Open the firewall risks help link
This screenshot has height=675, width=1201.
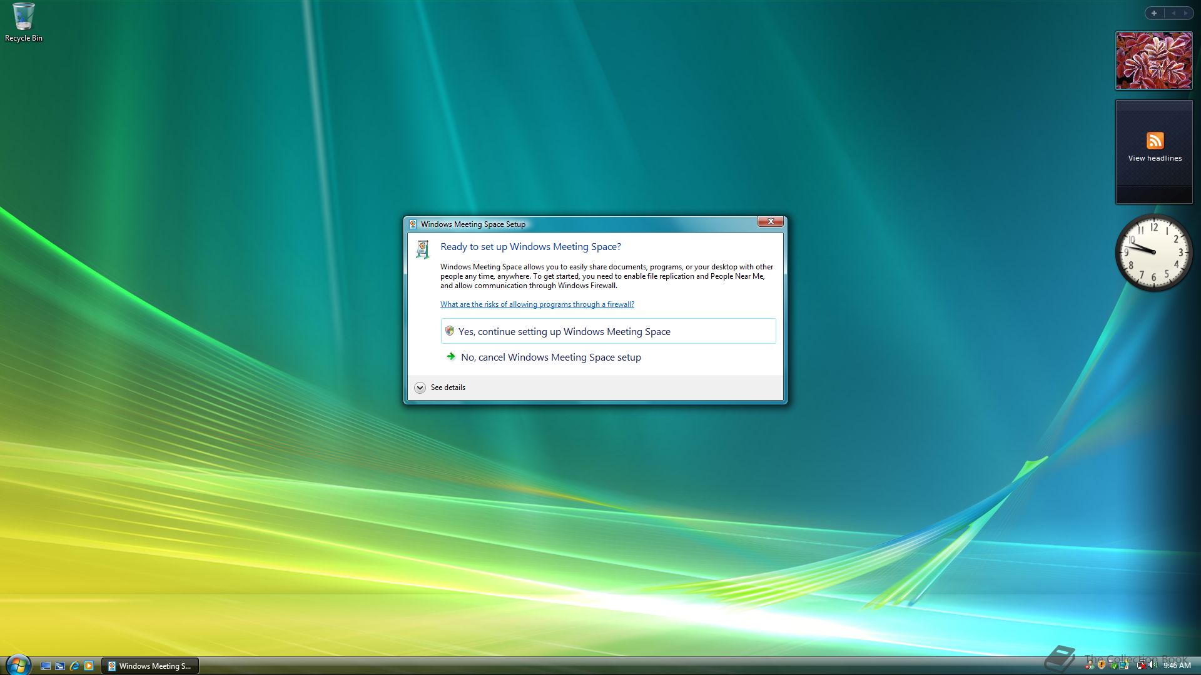point(537,304)
